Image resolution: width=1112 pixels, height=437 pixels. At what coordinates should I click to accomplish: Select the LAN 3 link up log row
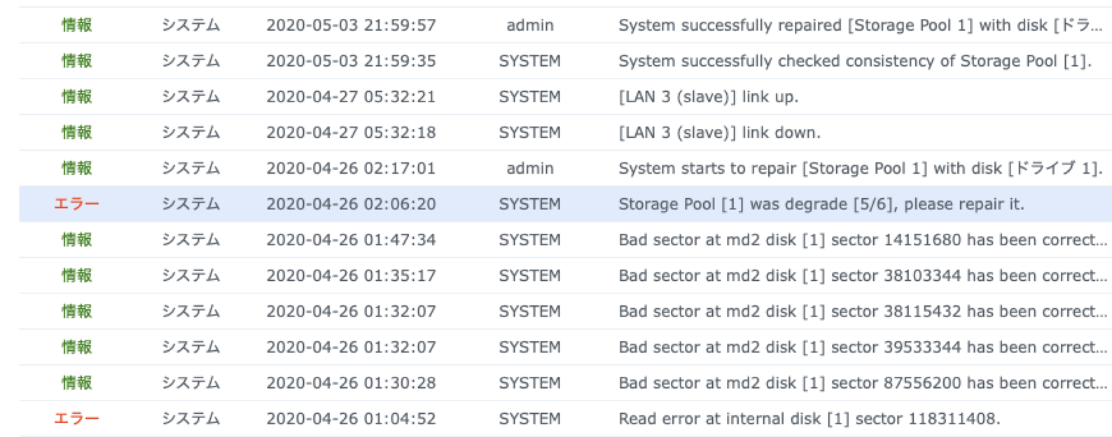click(708, 97)
